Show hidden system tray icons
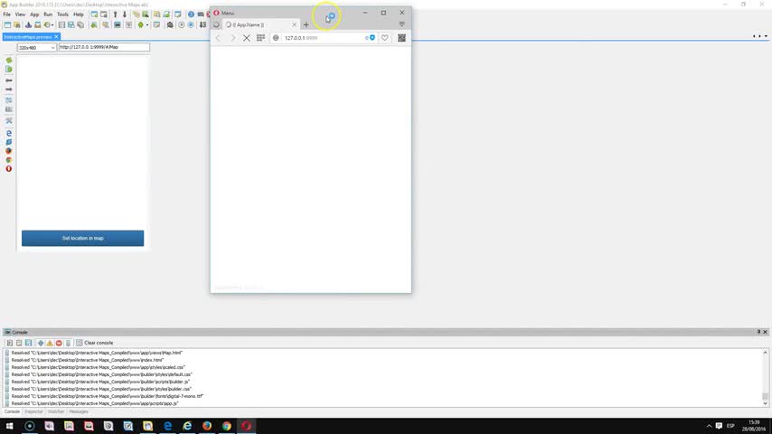The image size is (772, 434). (x=709, y=426)
